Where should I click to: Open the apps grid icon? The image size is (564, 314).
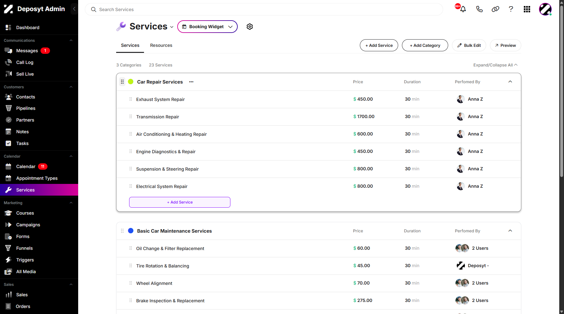pyautogui.click(x=527, y=9)
